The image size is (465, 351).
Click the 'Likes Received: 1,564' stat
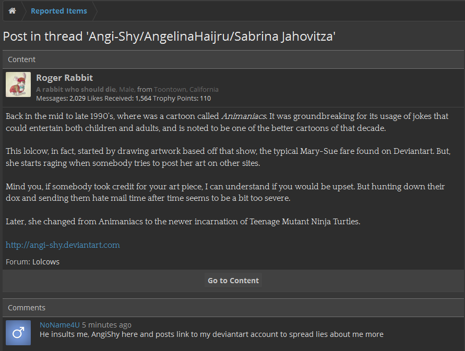tap(119, 99)
